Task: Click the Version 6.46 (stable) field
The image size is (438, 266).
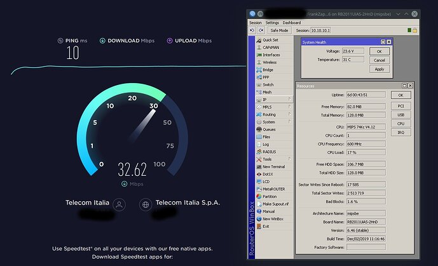Action: tap(366, 230)
